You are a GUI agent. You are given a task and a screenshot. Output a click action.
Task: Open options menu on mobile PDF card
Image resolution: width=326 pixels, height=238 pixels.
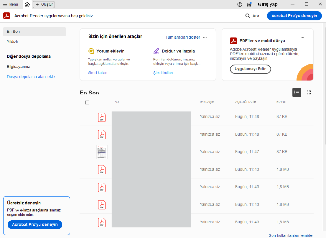[302, 37]
